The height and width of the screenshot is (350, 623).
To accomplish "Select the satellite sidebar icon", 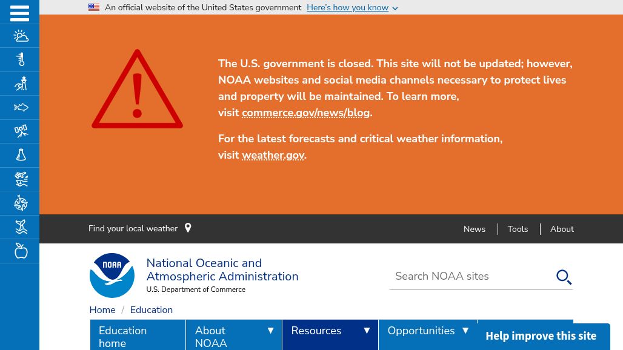I will (x=21, y=131).
